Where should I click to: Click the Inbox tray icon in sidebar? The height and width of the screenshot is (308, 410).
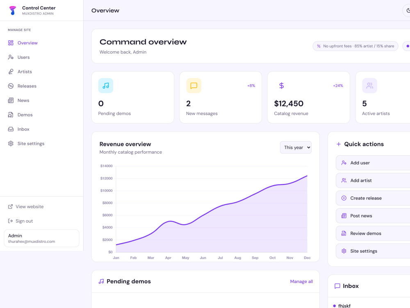11,129
